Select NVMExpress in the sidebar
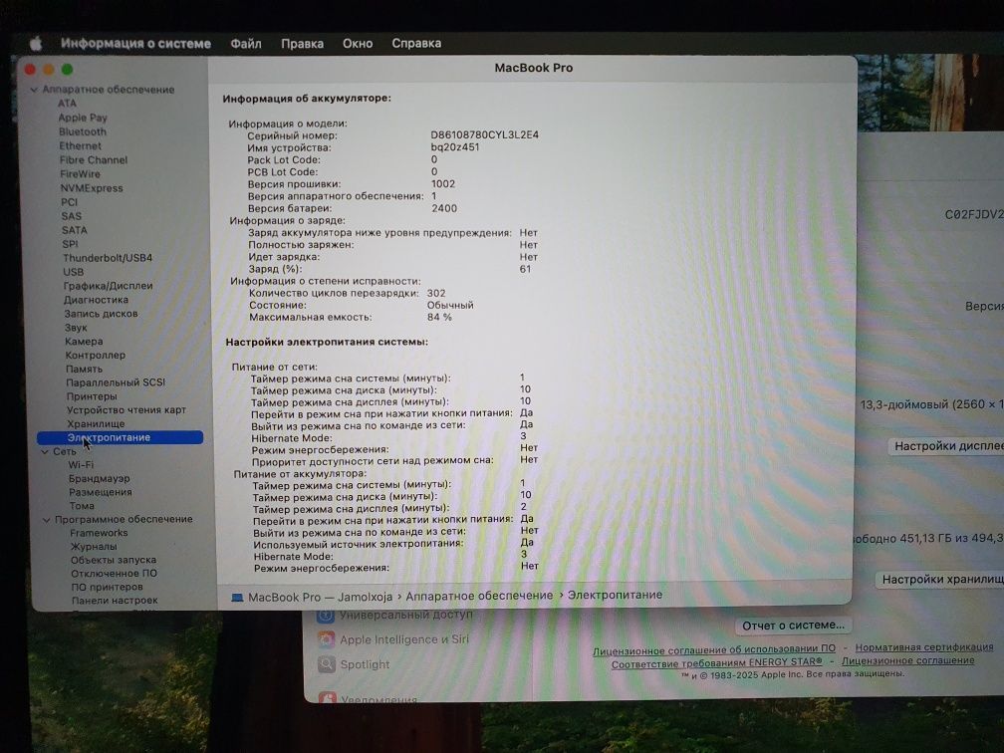This screenshot has width=1004, height=753. click(x=92, y=187)
